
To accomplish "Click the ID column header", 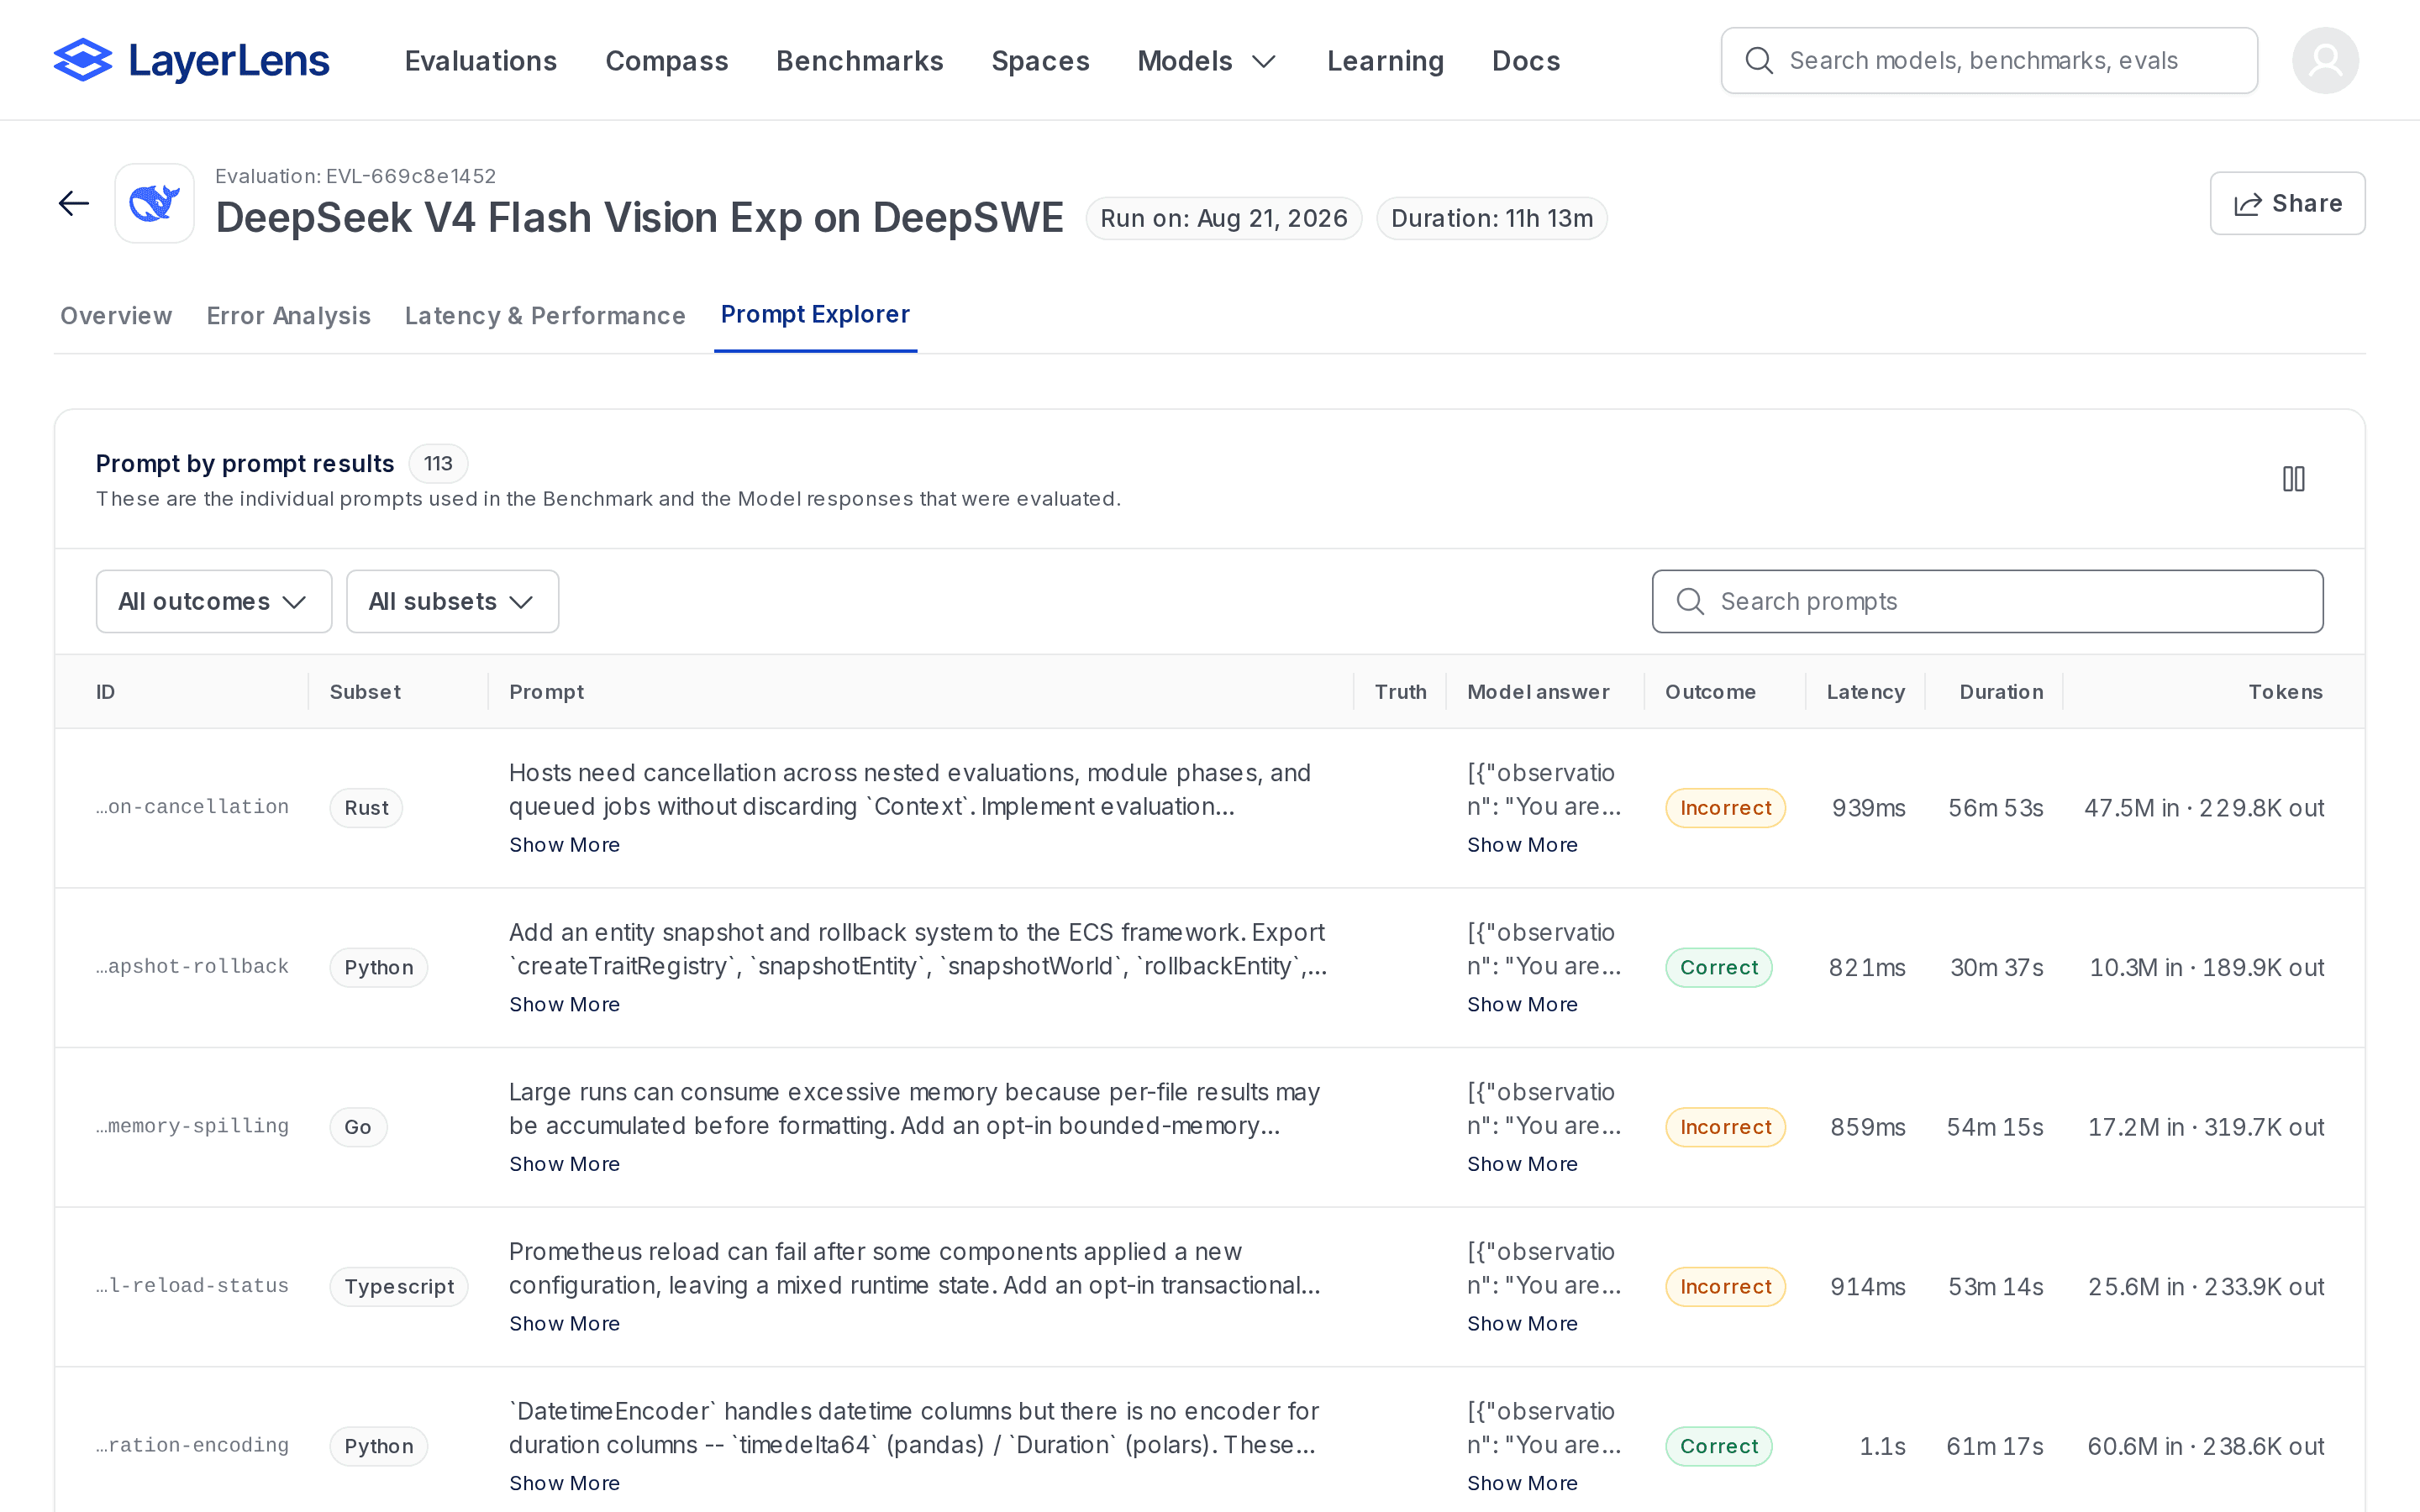I will pos(106,692).
